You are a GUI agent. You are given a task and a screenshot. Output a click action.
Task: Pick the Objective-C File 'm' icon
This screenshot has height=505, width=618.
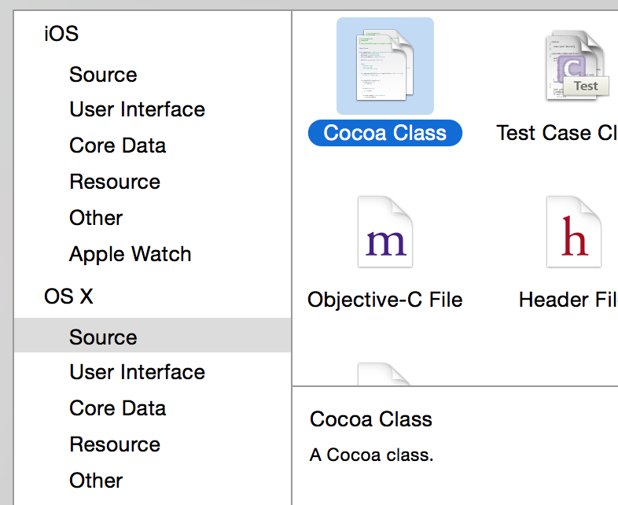point(385,234)
